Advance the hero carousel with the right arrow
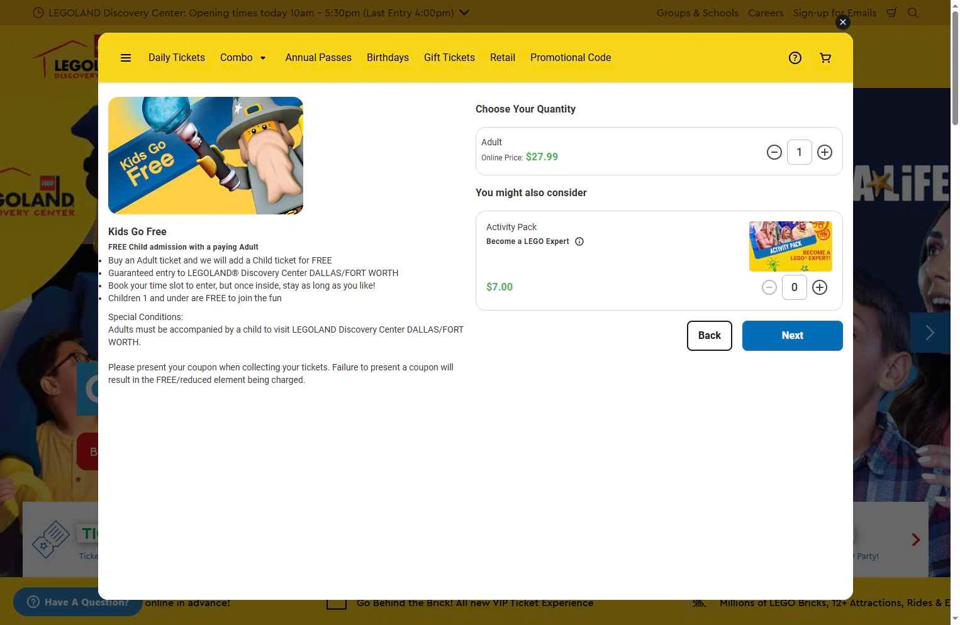960x625 pixels. pos(930,333)
